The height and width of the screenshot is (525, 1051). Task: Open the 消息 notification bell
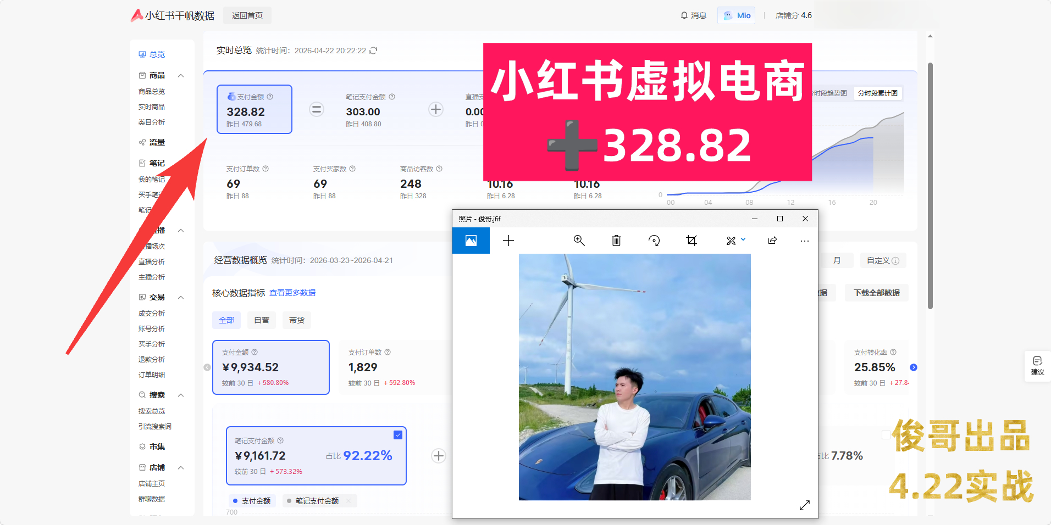[x=693, y=15]
